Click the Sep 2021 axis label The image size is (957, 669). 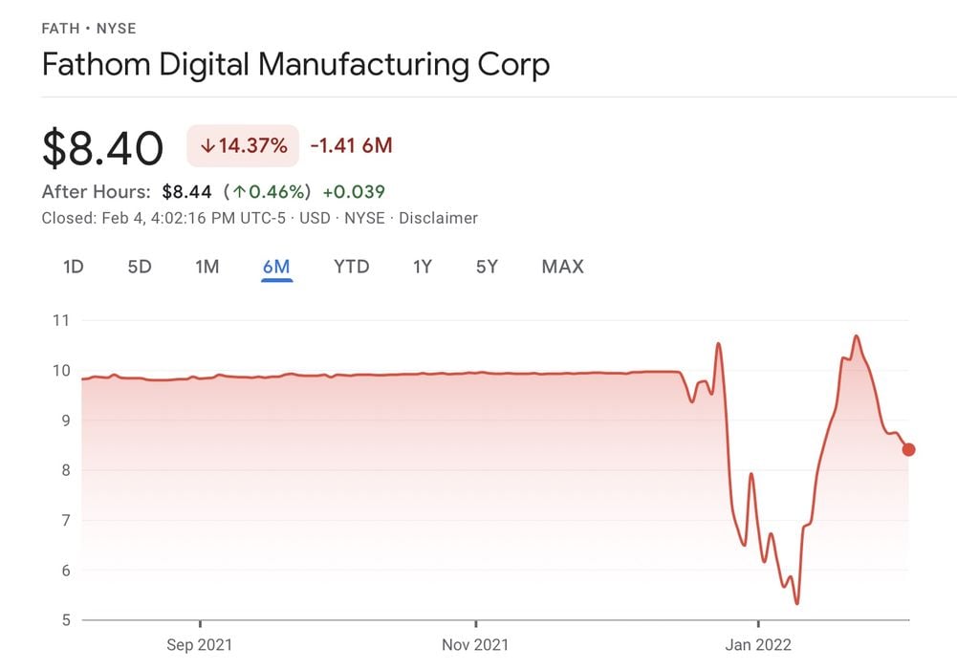[200, 645]
